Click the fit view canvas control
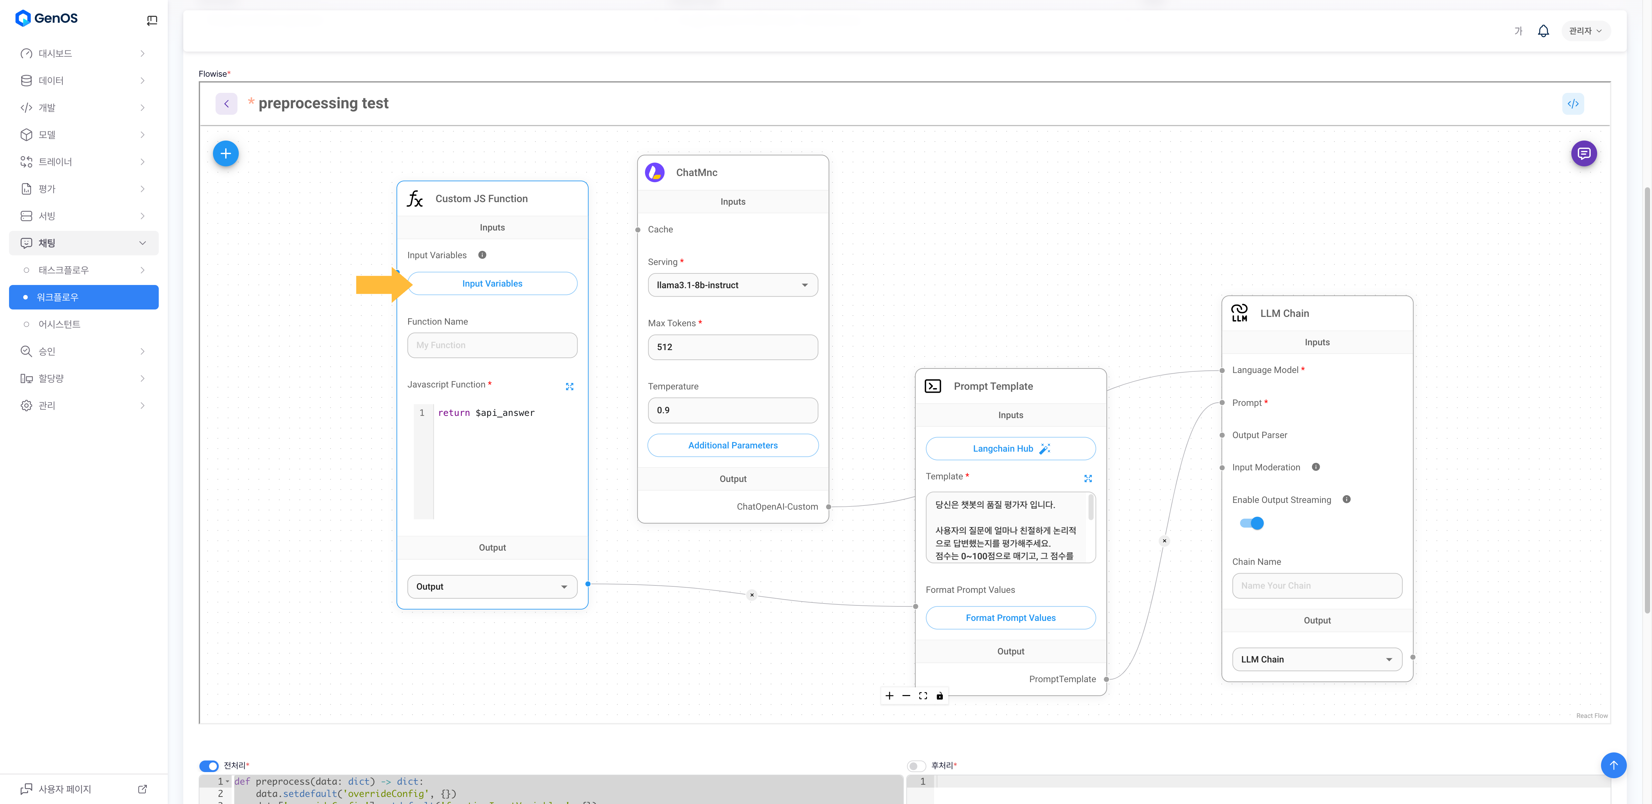 click(923, 696)
